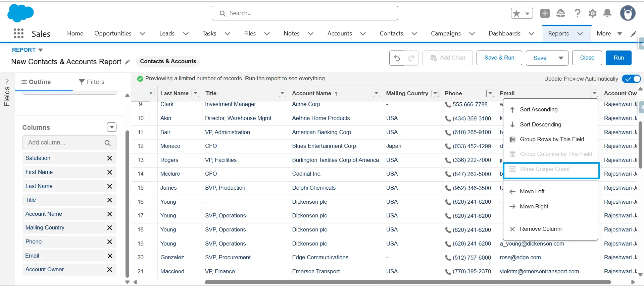Image resolution: width=644 pixels, height=290 pixels.
Task: Click the Save & Run button
Action: pyautogui.click(x=499, y=58)
